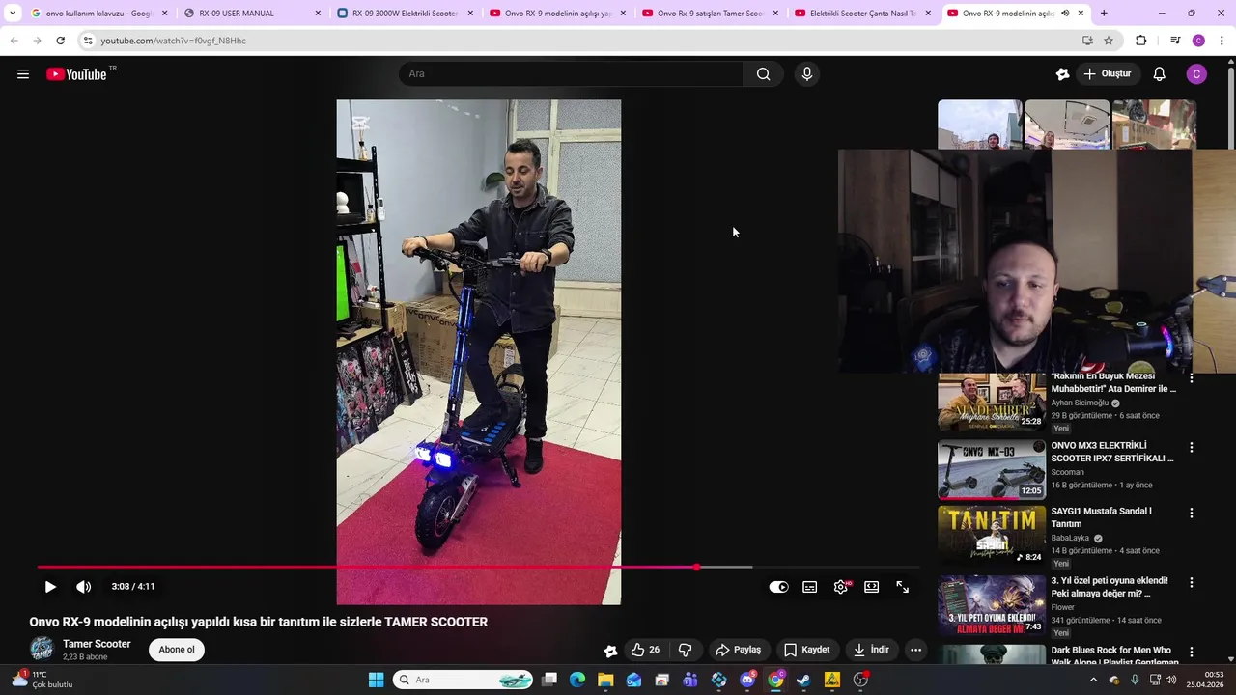This screenshot has width=1236, height=695.
Task: Open the 'Rakının En Büyük Mezesi' video thumbnail
Action: 992,401
